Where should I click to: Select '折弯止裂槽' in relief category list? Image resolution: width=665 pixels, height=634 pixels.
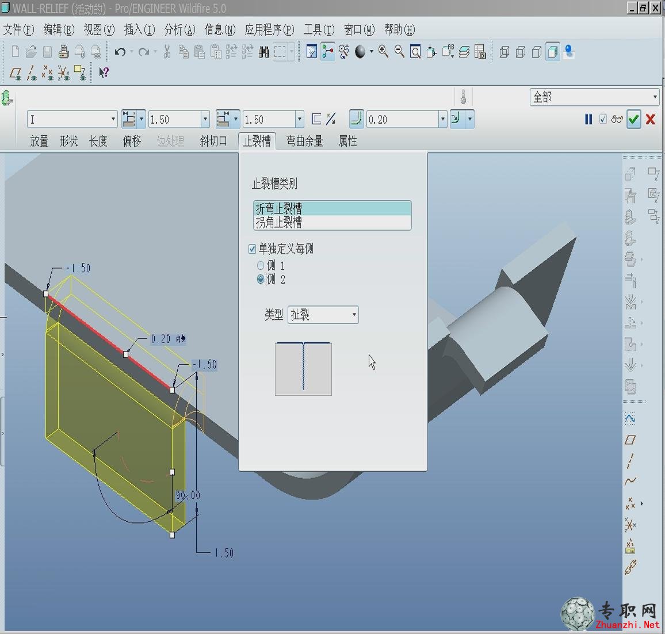332,209
